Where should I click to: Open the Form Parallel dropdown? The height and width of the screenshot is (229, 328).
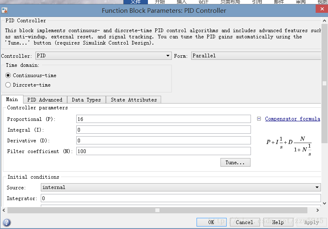click(256, 56)
